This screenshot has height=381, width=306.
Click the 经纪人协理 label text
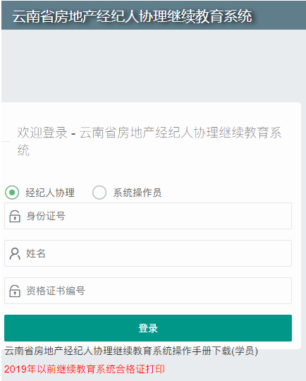coord(50,193)
